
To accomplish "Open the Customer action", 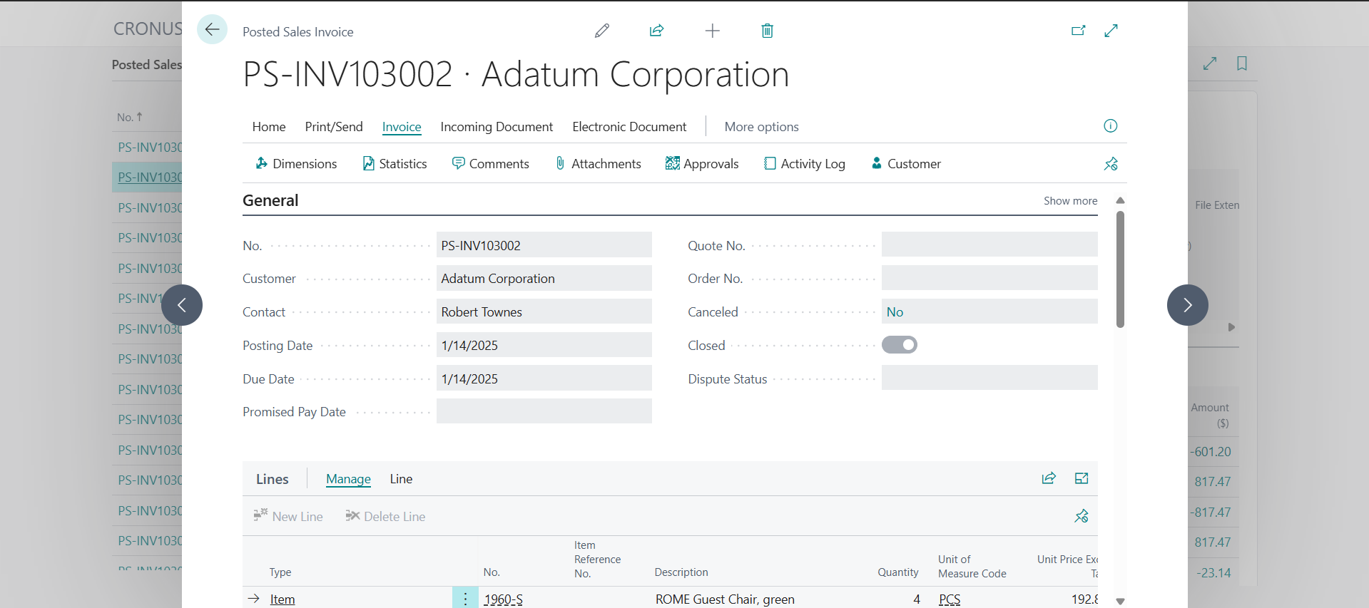I will [x=906, y=164].
